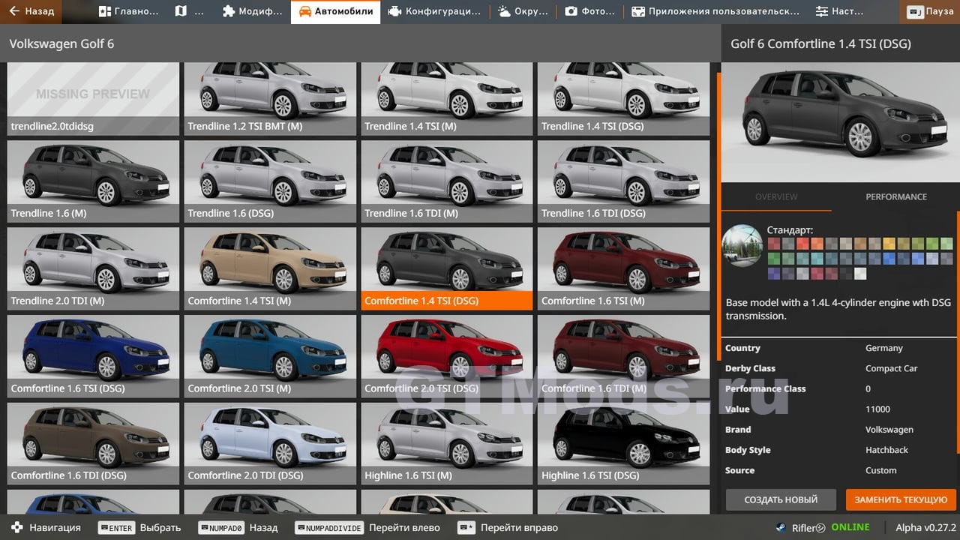Click the sliders icon for settings
This screenshot has height=540, width=960.
coord(822,11)
